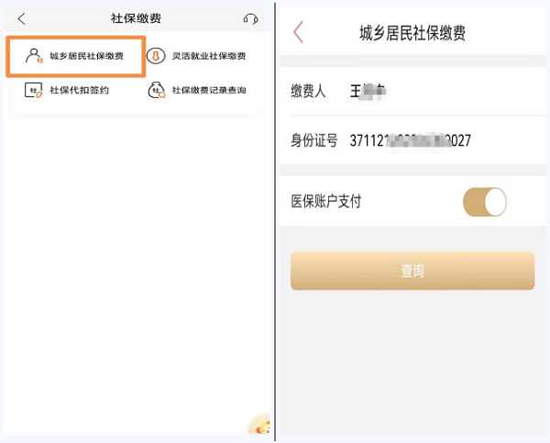This screenshot has width=550, height=443.
Task: Click the 灵活就业社保缴费 circular icon
Action: point(156,56)
